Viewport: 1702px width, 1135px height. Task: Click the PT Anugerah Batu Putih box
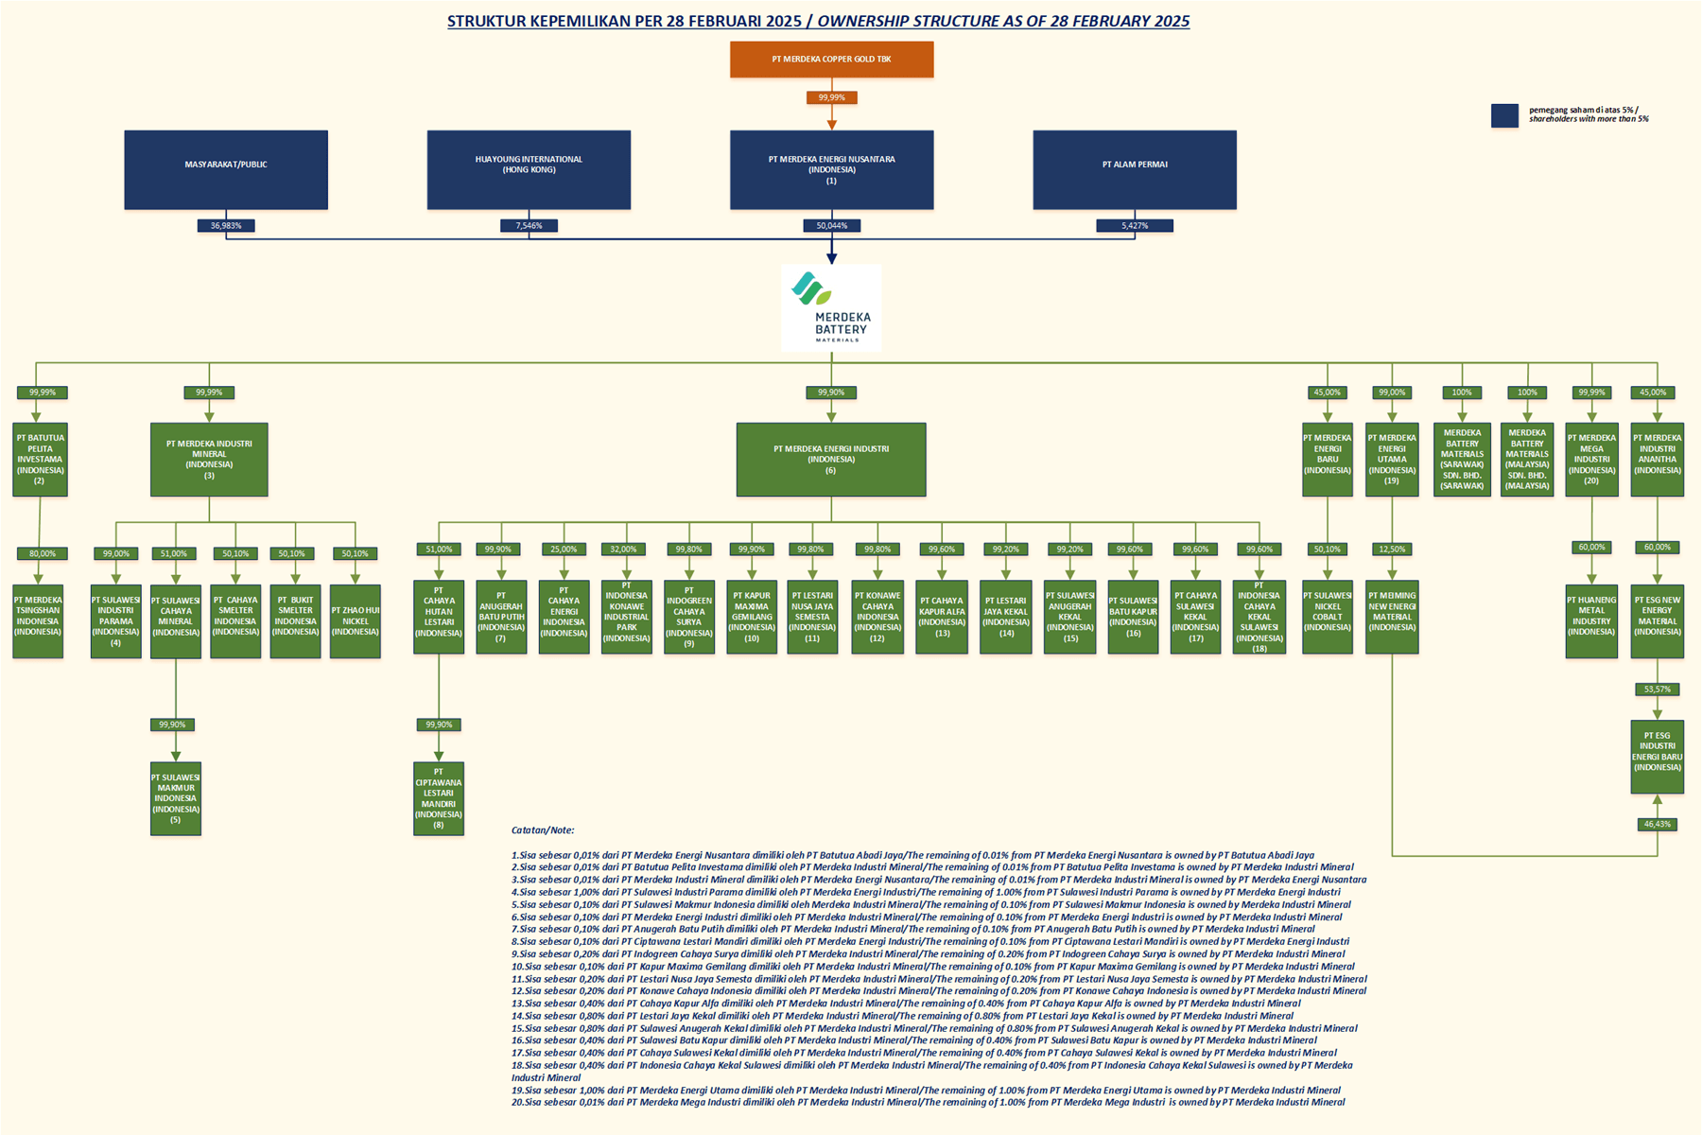501,617
